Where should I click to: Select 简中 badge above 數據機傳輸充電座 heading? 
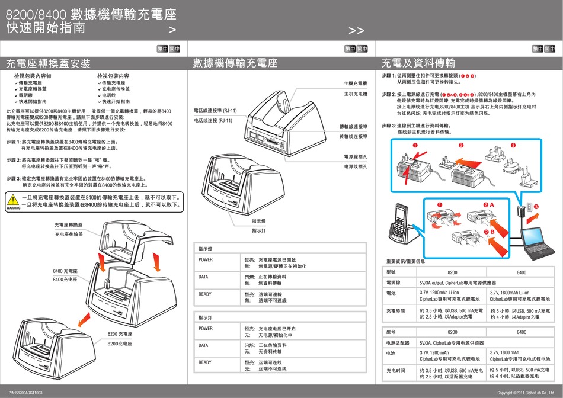pyautogui.click(x=362, y=49)
